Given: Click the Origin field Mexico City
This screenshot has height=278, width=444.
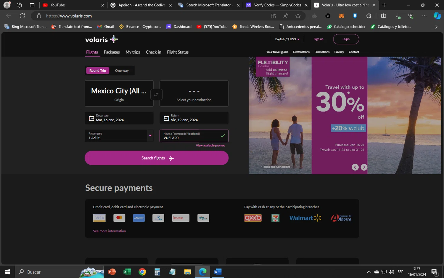Looking at the screenshot, I should coord(119,94).
